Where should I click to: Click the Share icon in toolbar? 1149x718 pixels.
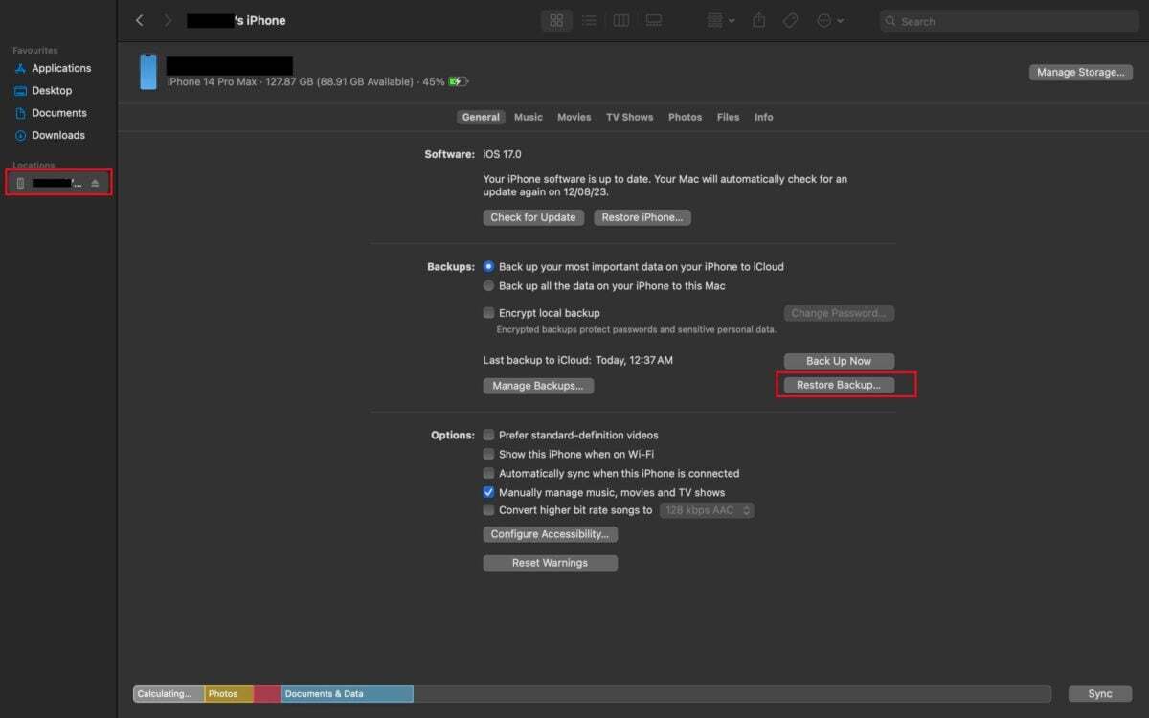point(759,20)
